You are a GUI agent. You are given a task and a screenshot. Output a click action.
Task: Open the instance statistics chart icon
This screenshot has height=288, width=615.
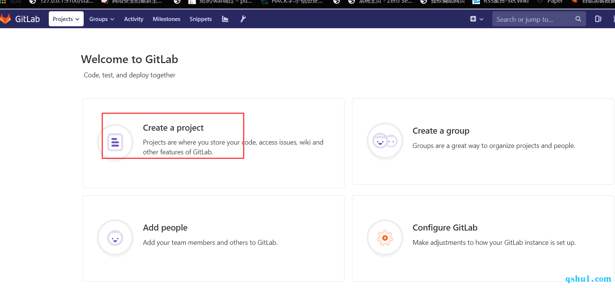click(225, 19)
